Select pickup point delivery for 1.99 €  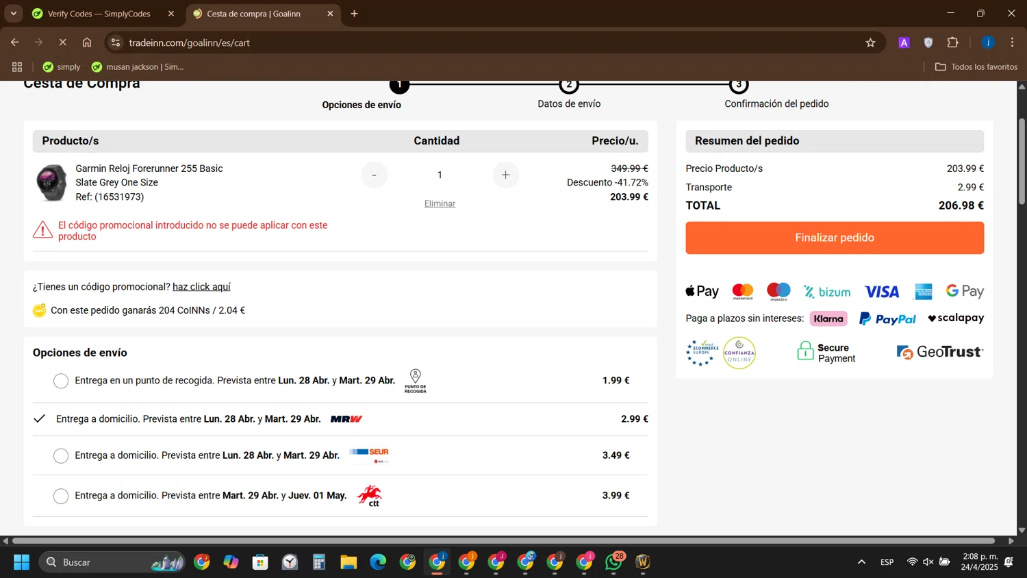[x=61, y=381]
